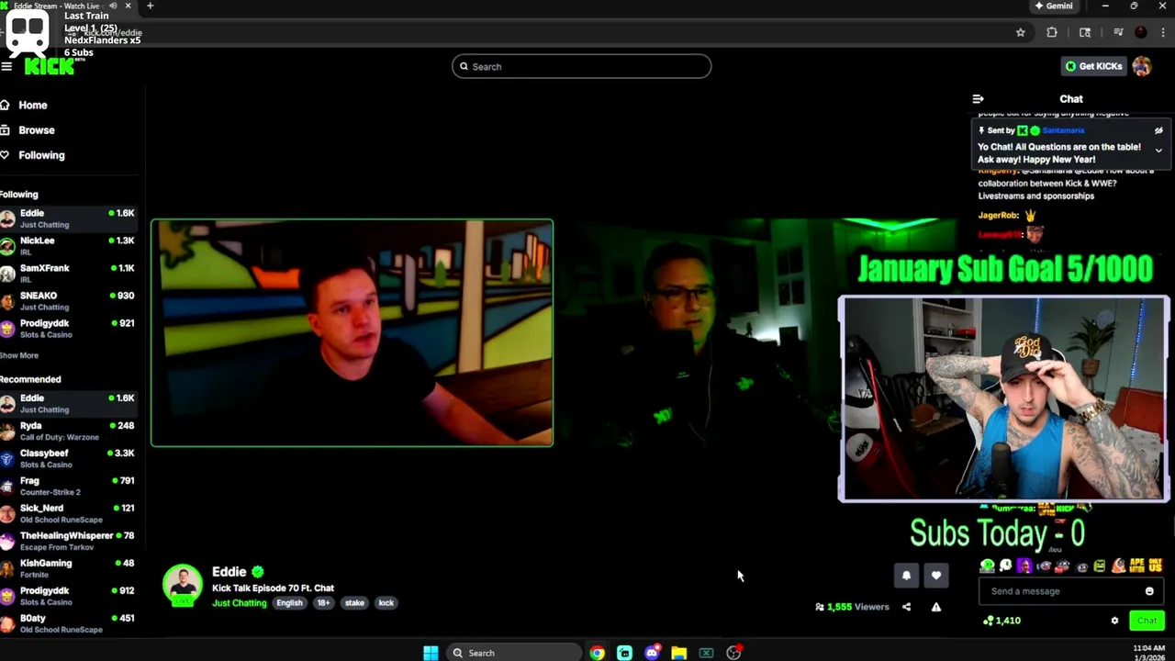Insert APE NATION emote
1175x661 pixels.
click(1136, 566)
